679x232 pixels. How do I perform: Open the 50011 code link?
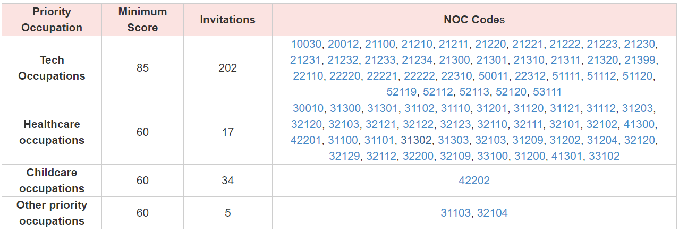pyautogui.click(x=493, y=76)
